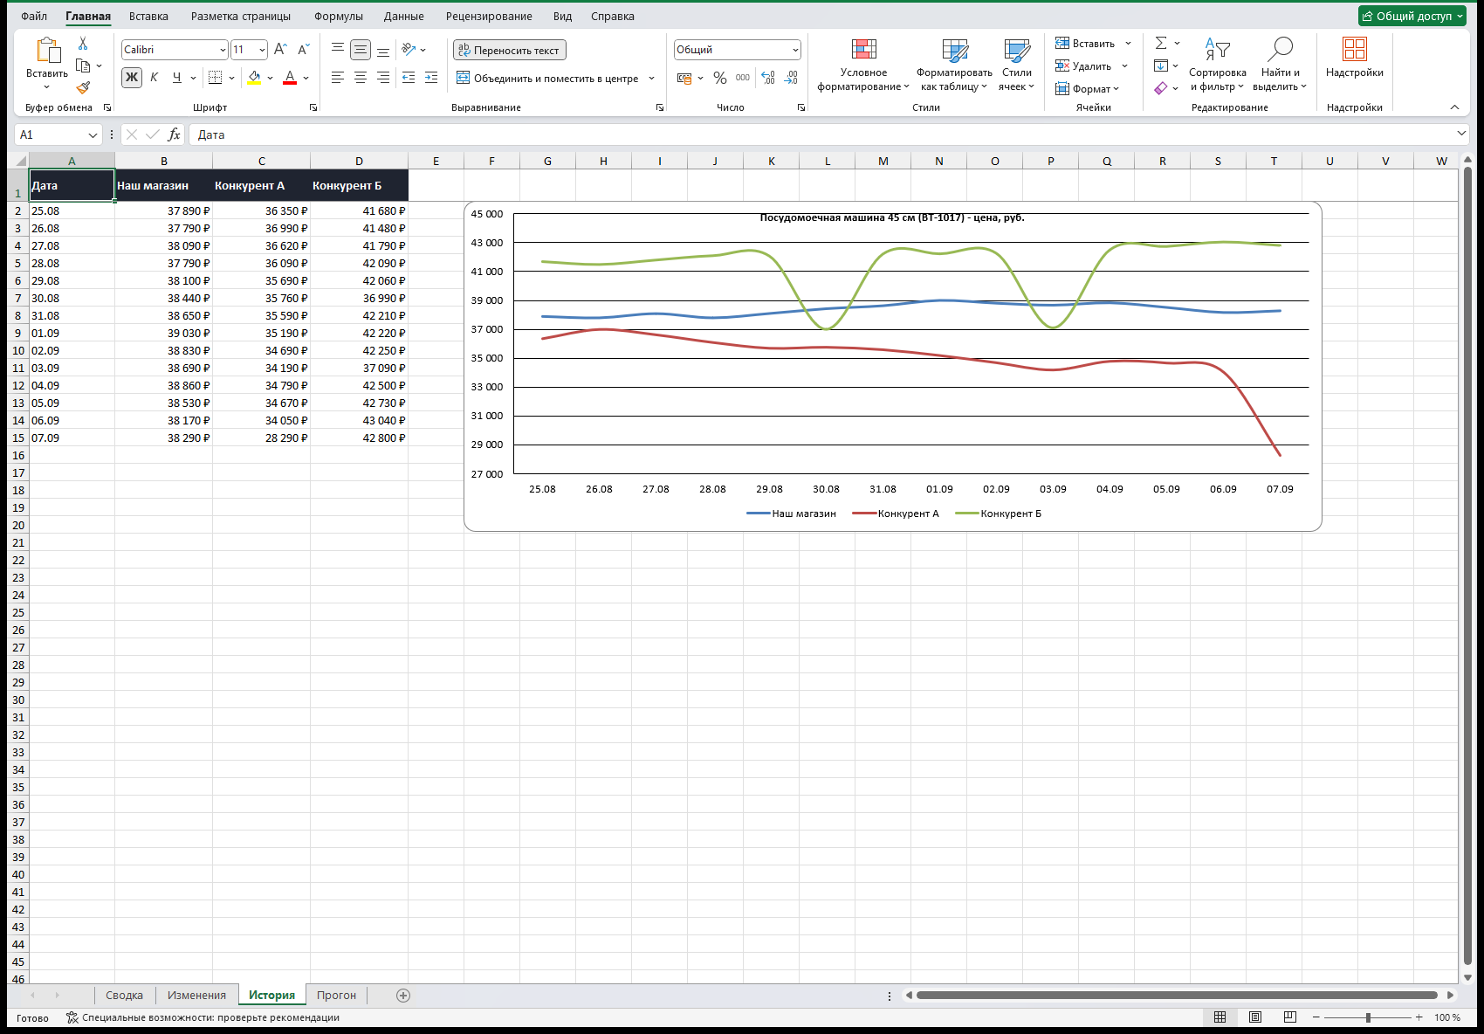1484x1034 pixels.
Task: Click the Paste (Вставить) clipboard icon
Action: coord(47,50)
